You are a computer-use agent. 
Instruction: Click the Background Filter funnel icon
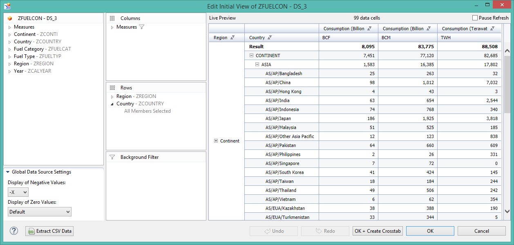(112, 157)
